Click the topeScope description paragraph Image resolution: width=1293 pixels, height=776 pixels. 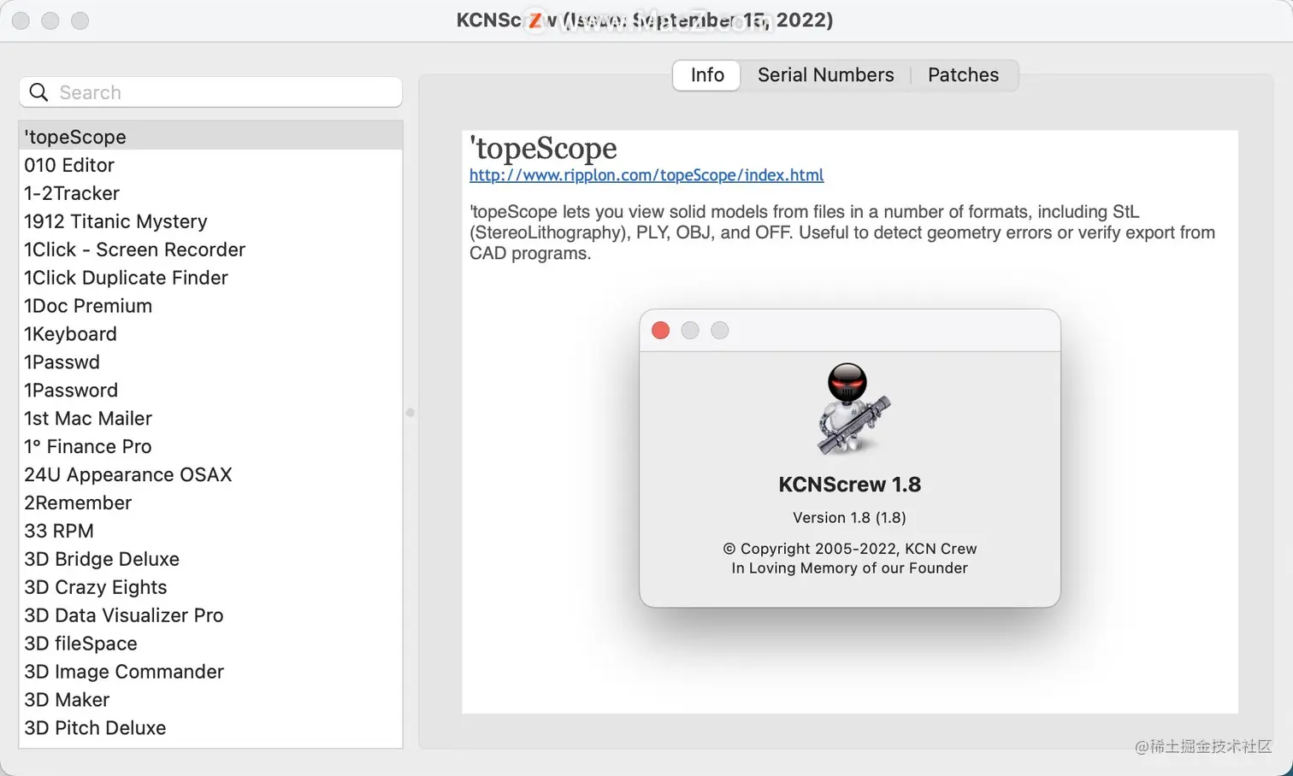(x=842, y=232)
